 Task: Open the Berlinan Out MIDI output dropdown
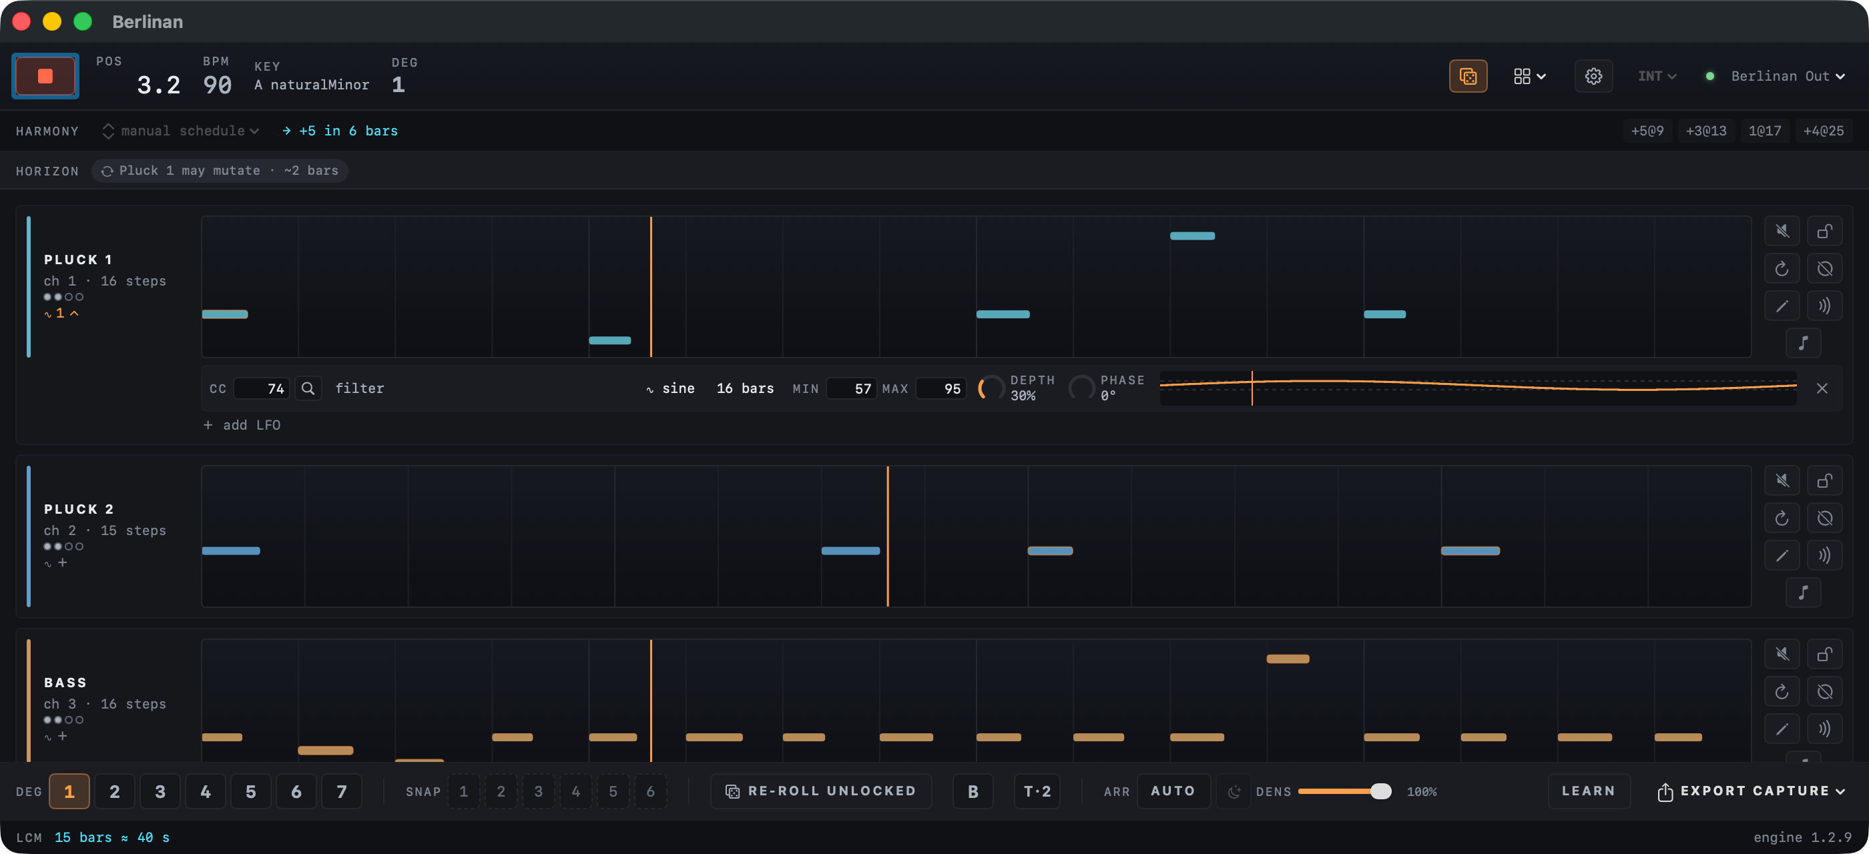[1787, 76]
